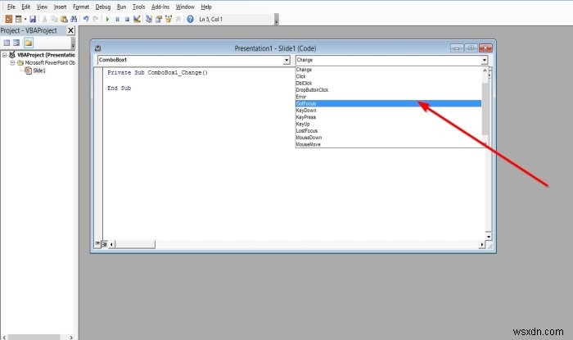The width and height of the screenshot is (573, 340).
Task: Select GotFocus in the event list
Action: coord(389,103)
